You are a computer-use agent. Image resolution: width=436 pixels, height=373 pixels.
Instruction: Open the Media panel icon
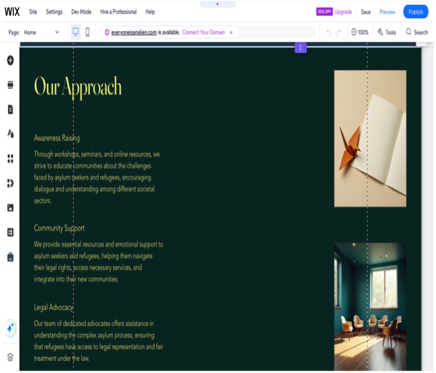pos(10,208)
